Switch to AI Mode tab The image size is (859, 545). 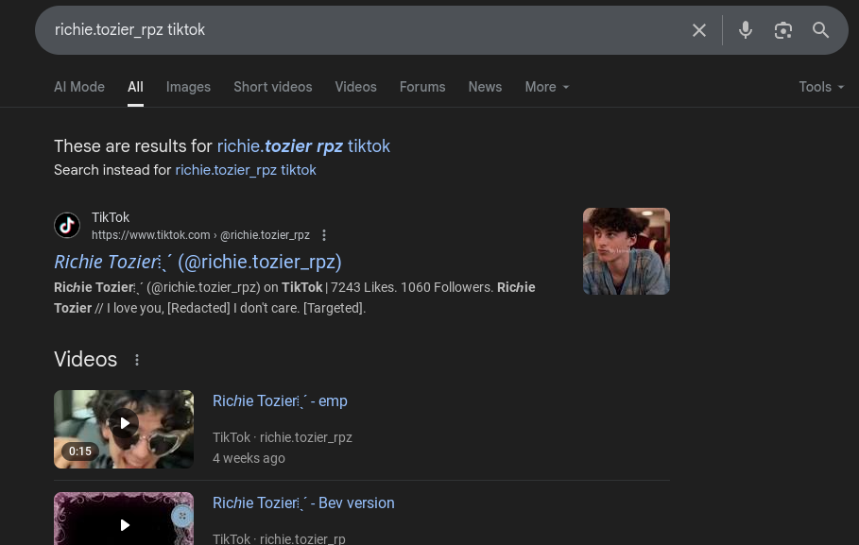coord(79,87)
